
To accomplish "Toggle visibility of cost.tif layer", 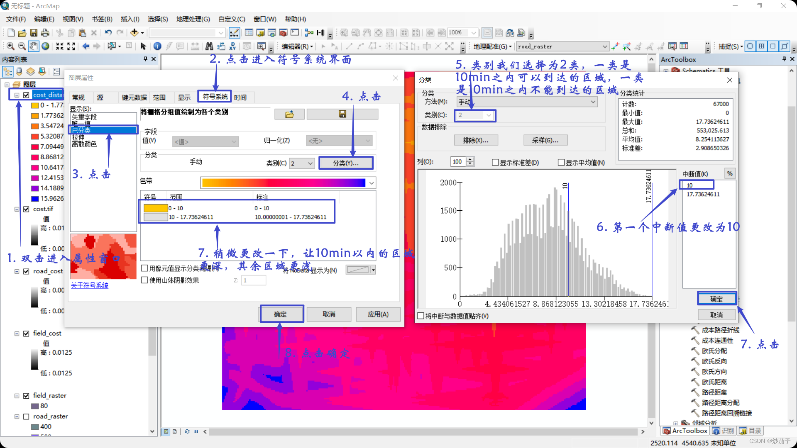I will click(26, 209).
